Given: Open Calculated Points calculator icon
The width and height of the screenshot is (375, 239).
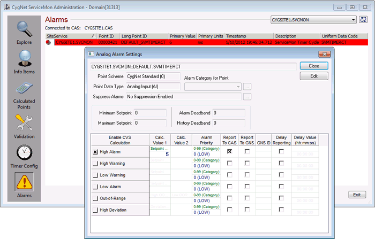Looking at the screenshot, I should pos(24,88).
